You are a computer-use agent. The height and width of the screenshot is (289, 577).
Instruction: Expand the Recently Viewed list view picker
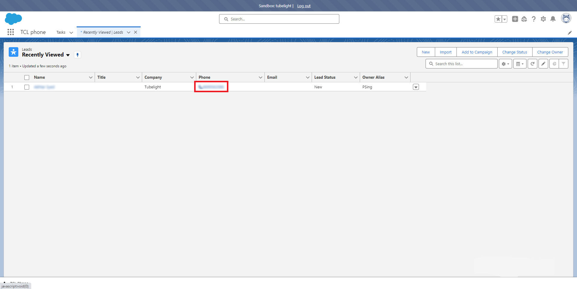click(68, 55)
